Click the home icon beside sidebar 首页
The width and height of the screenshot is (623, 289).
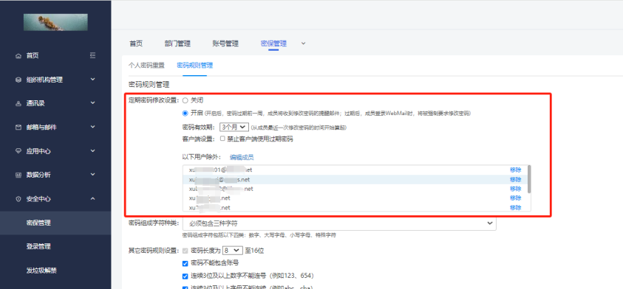click(x=18, y=56)
